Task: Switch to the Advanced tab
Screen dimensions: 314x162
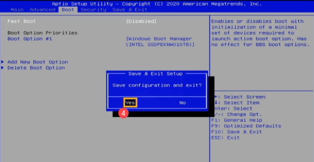Action: pos(43,9)
